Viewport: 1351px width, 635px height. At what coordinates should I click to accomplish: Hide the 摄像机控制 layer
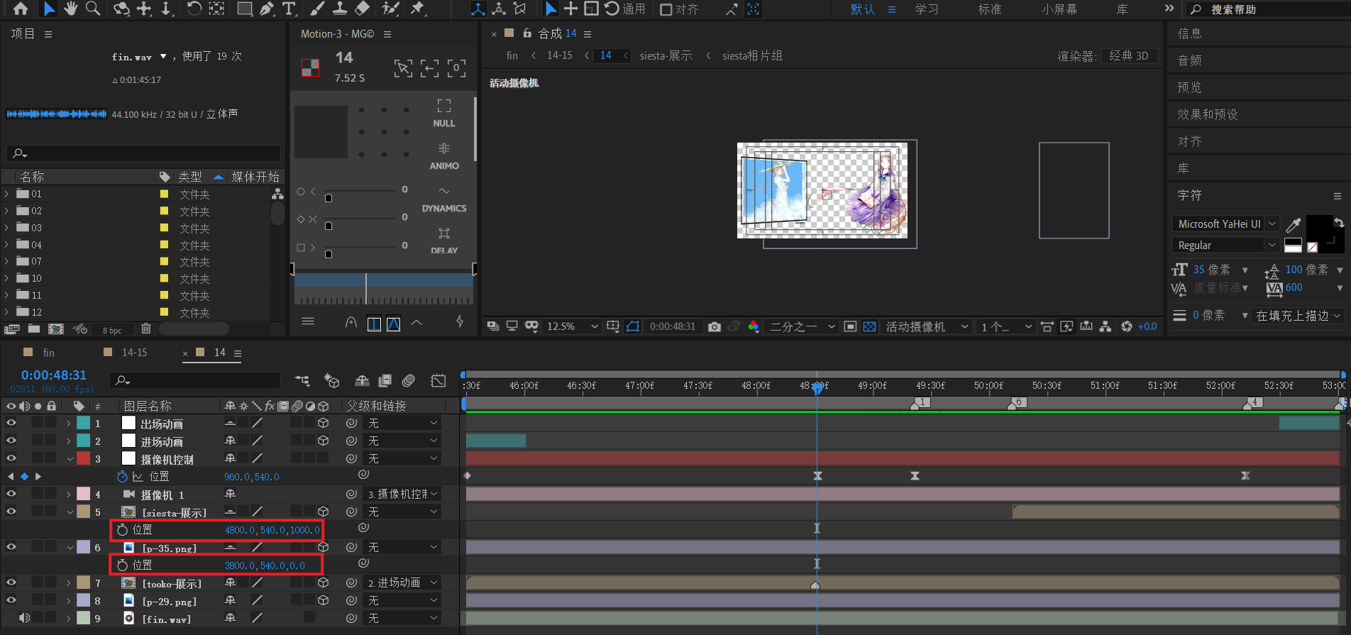tap(11, 458)
